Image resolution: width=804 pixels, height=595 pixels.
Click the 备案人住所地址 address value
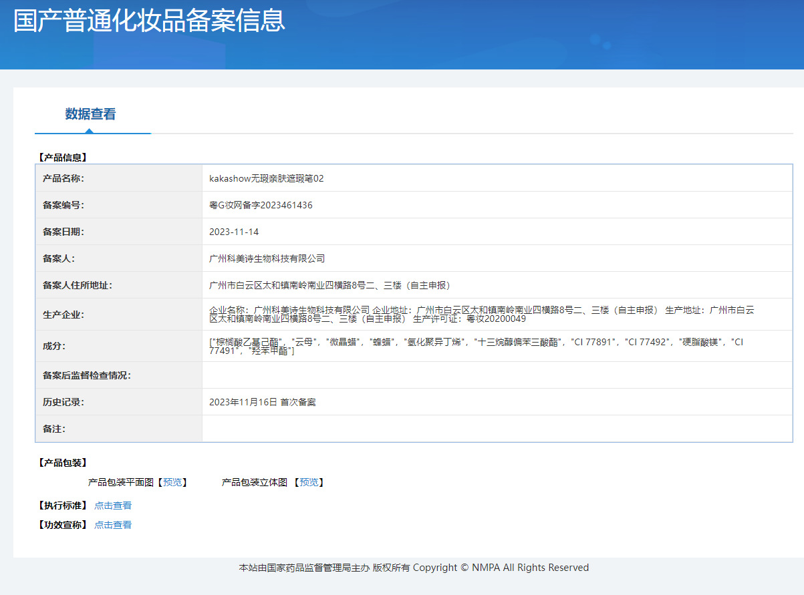(x=330, y=285)
